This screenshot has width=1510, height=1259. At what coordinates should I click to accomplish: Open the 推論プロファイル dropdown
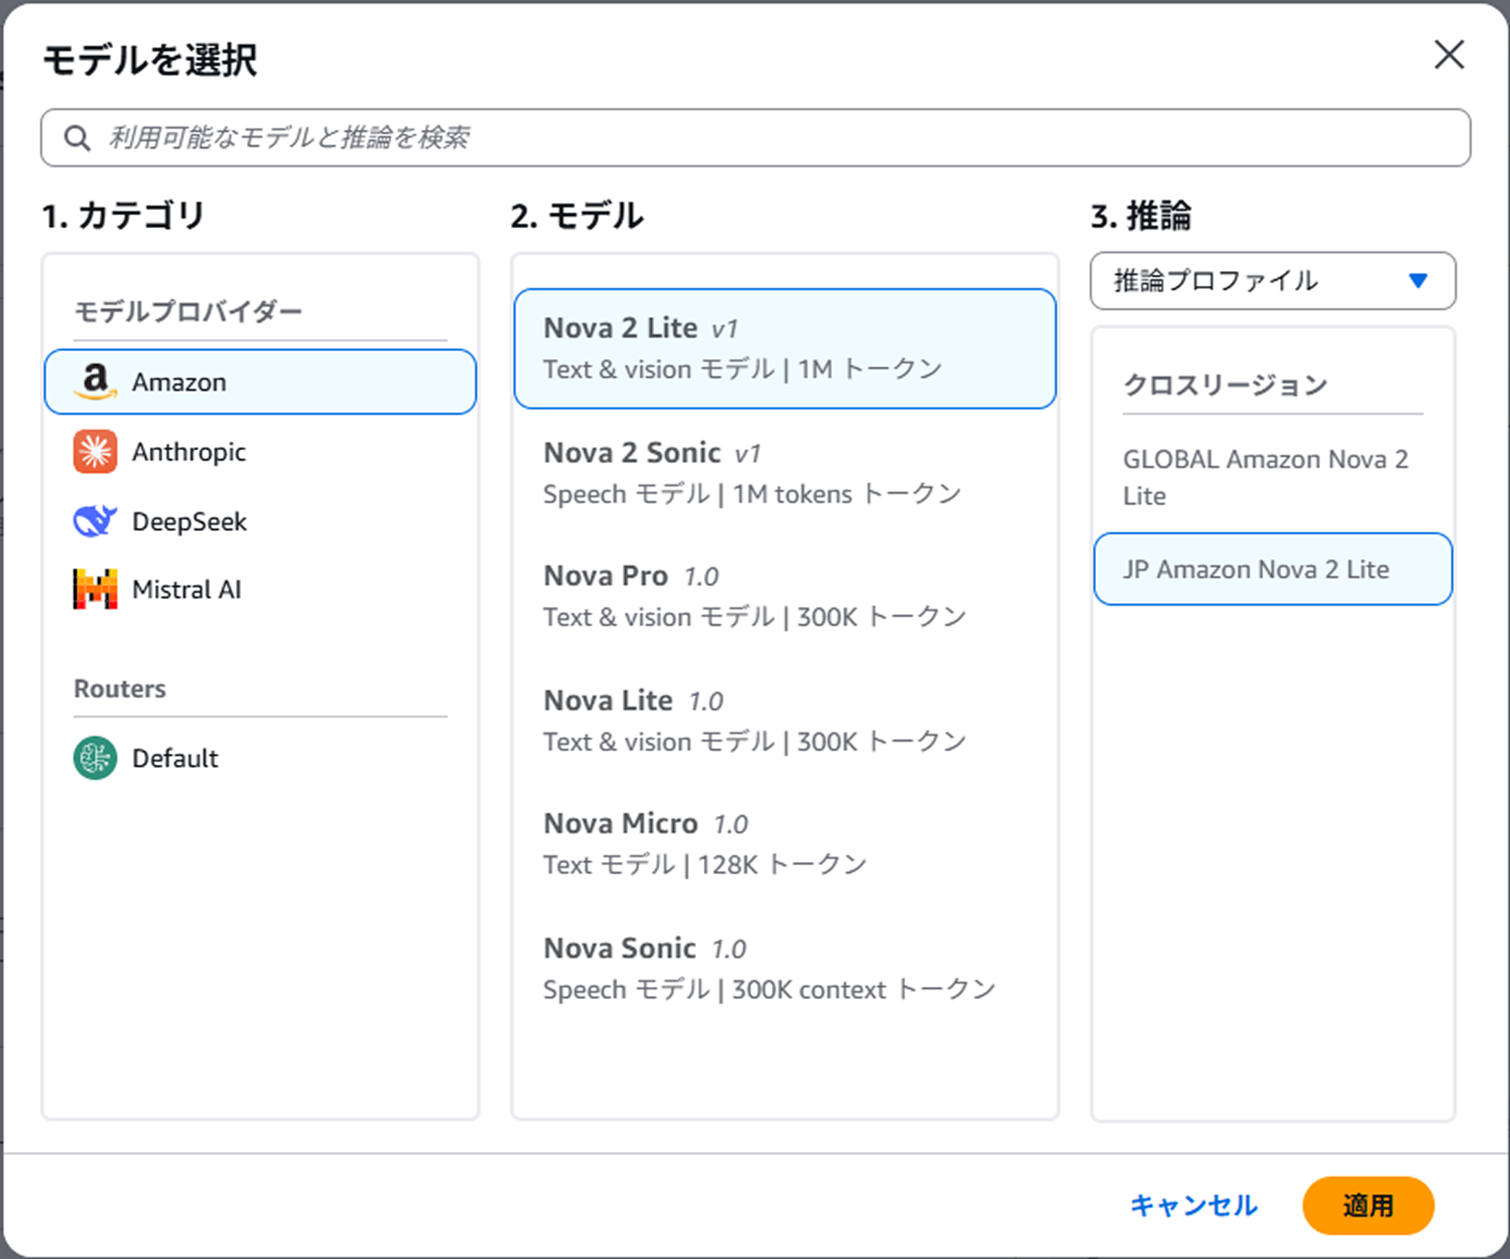point(1272,281)
